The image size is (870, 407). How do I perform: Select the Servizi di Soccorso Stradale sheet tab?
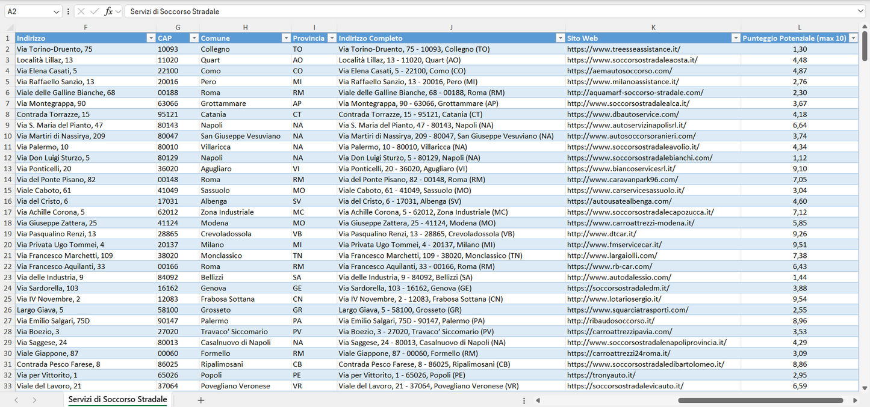click(117, 399)
